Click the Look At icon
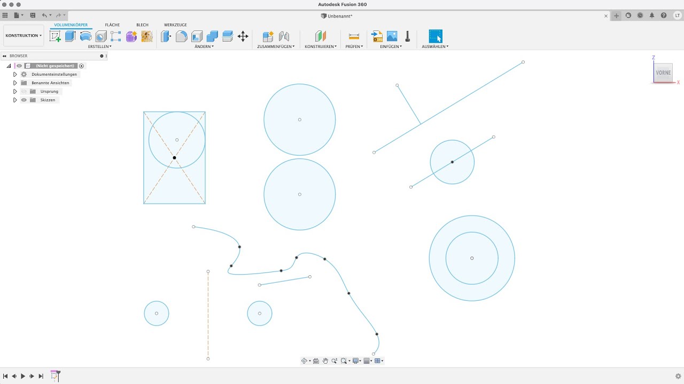Screen dimensions: 684x384 tap(316, 361)
